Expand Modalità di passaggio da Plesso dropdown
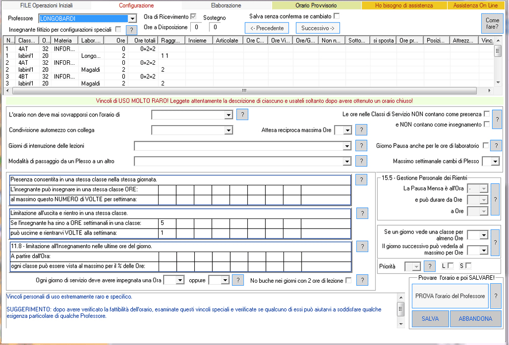The width and height of the screenshot is (509, 345). click(x=347, y=161)
